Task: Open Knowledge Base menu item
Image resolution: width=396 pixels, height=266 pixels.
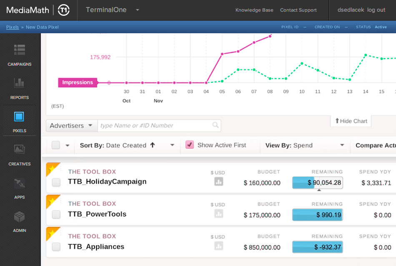Action: pos(254,10)
